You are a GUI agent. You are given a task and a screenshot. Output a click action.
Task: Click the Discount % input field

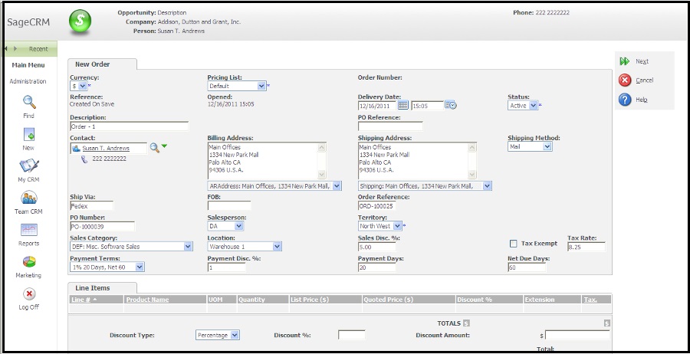point(352,335)
